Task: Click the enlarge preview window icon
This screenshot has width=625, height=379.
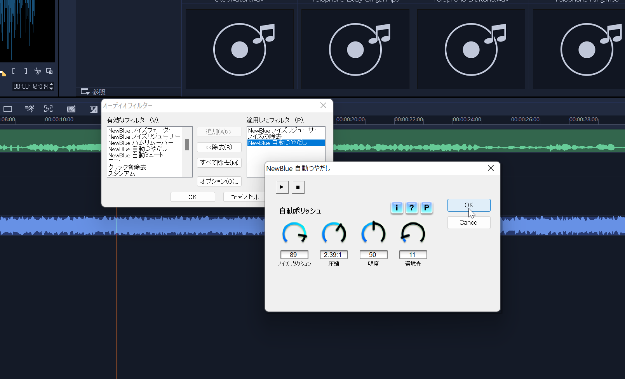Action: click(x=49, y=71)
